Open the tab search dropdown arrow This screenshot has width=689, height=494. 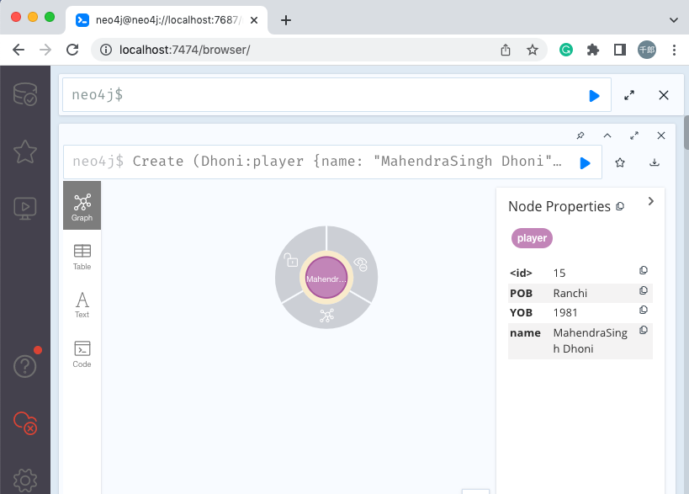coord(673,20)
